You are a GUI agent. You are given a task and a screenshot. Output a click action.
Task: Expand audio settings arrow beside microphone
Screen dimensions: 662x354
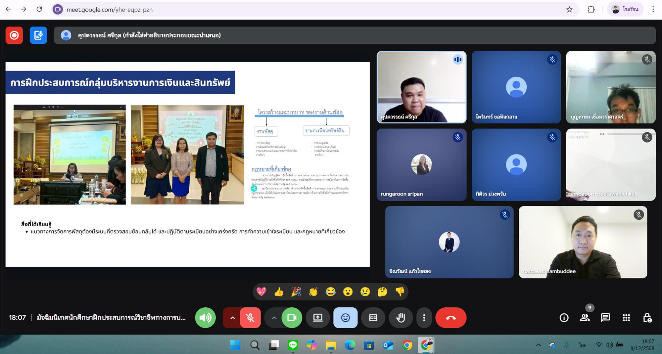click(x=233, y=318)
